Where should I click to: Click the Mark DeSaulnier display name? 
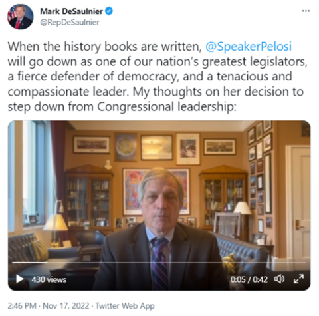(x=71, y=11)
